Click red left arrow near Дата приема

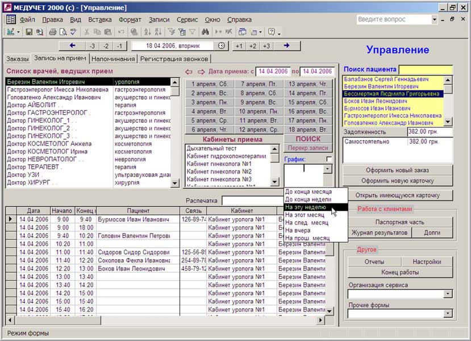189,72
